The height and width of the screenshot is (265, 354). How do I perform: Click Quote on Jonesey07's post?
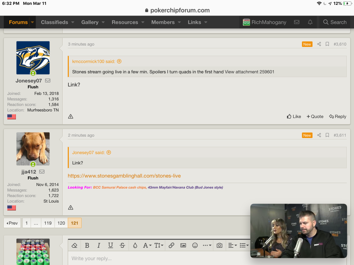click(315, 117)
